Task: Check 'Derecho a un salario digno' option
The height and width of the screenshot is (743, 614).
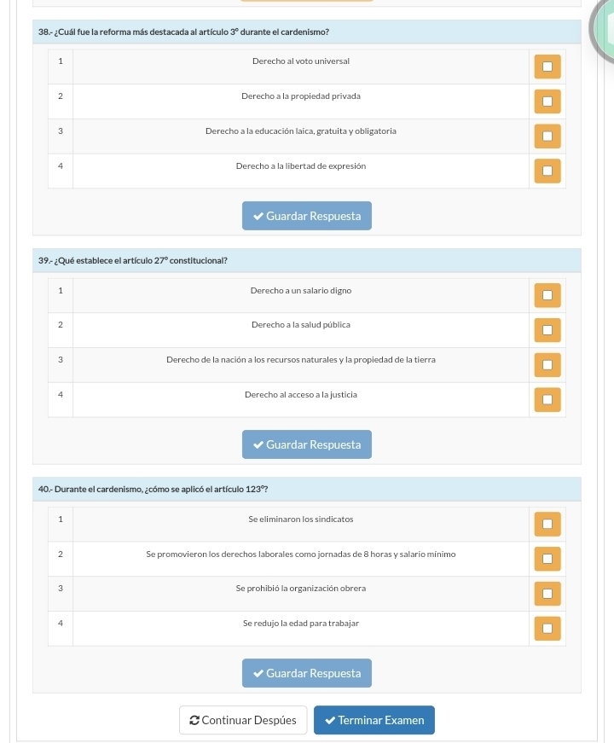Action: [x=548, y=295]
